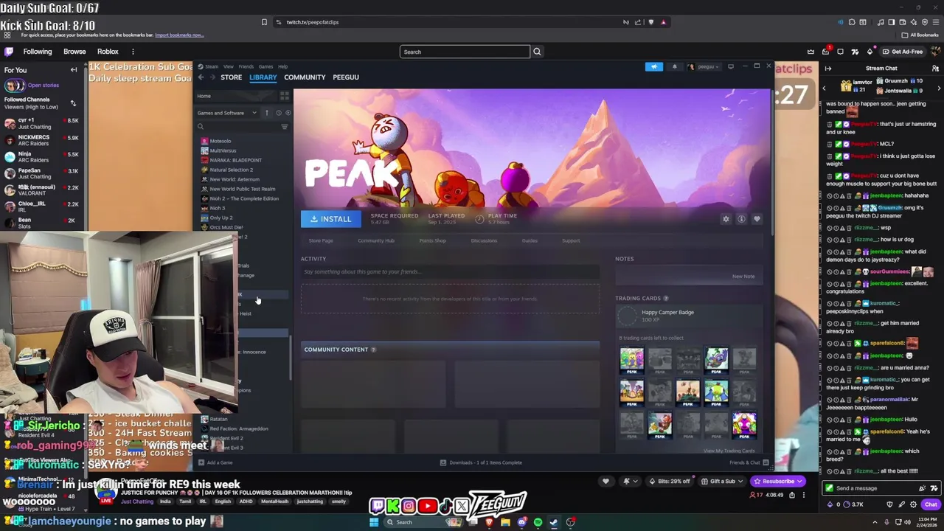Click the Twitch search field
944x531 pixels.
(x=465, y=52)
